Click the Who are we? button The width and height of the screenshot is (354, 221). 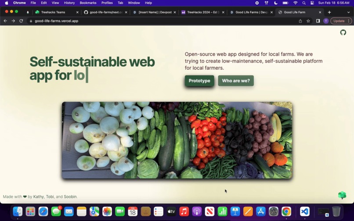point(236,81)
